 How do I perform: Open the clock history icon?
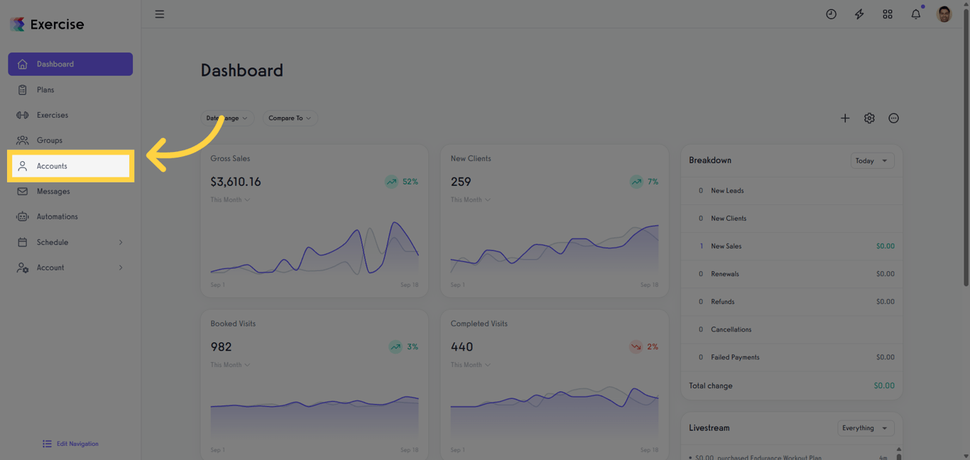pyautogui.click(x=831, y=14)
